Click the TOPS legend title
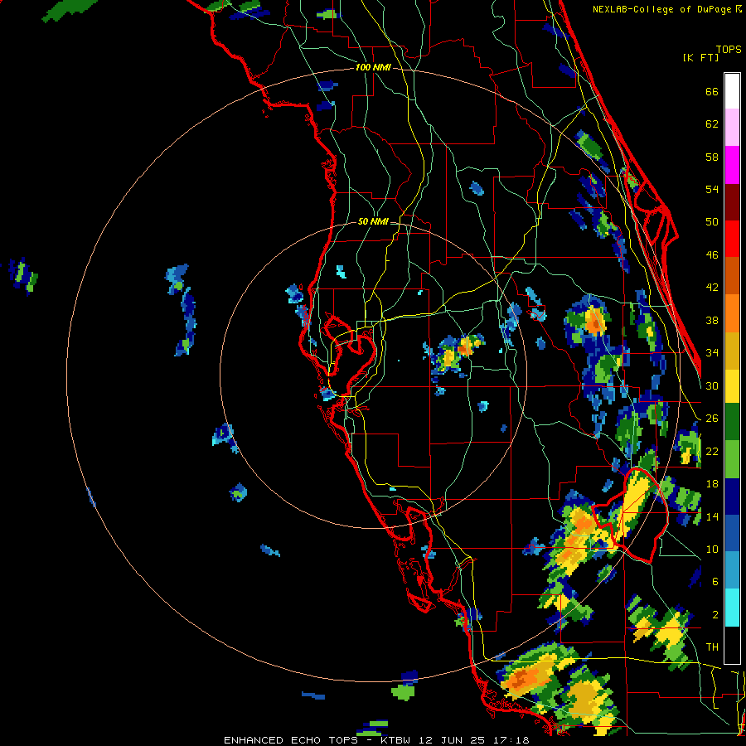Image resolution: width=746 pixels, height=746 pixels. pos(729,50)
